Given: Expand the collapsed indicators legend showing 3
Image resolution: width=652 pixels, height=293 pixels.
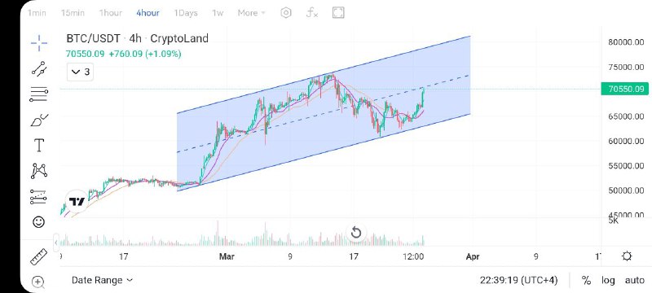Looking at the screenshot, I should pos(80,72).
